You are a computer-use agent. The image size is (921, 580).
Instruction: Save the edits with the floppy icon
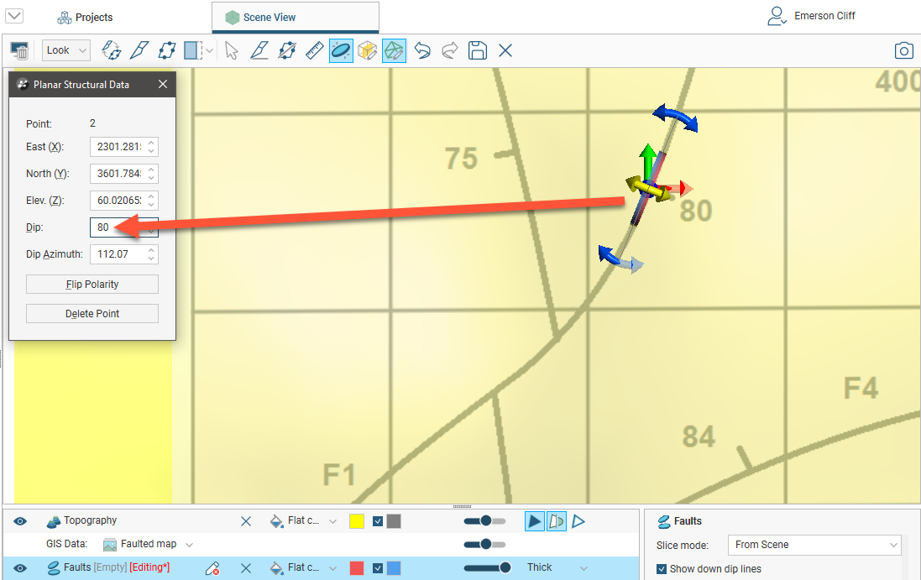pos(477,50)
